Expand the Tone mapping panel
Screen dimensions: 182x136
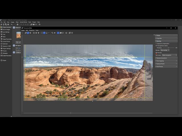click(166, 61)
